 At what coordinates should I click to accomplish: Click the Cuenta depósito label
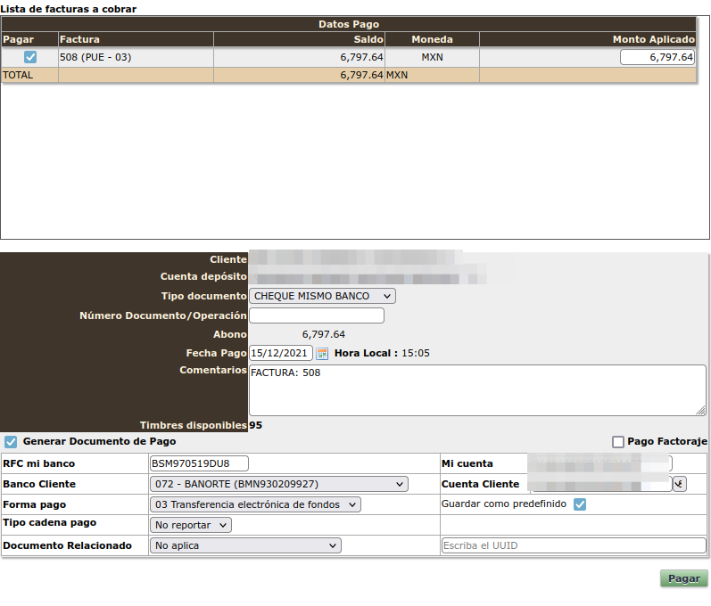pyautogui.click(x=203, y=276)
